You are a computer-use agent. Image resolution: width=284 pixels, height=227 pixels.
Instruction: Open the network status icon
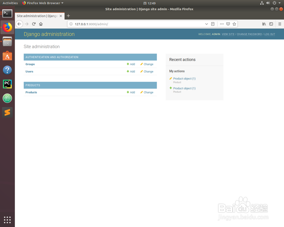[262, 3]
